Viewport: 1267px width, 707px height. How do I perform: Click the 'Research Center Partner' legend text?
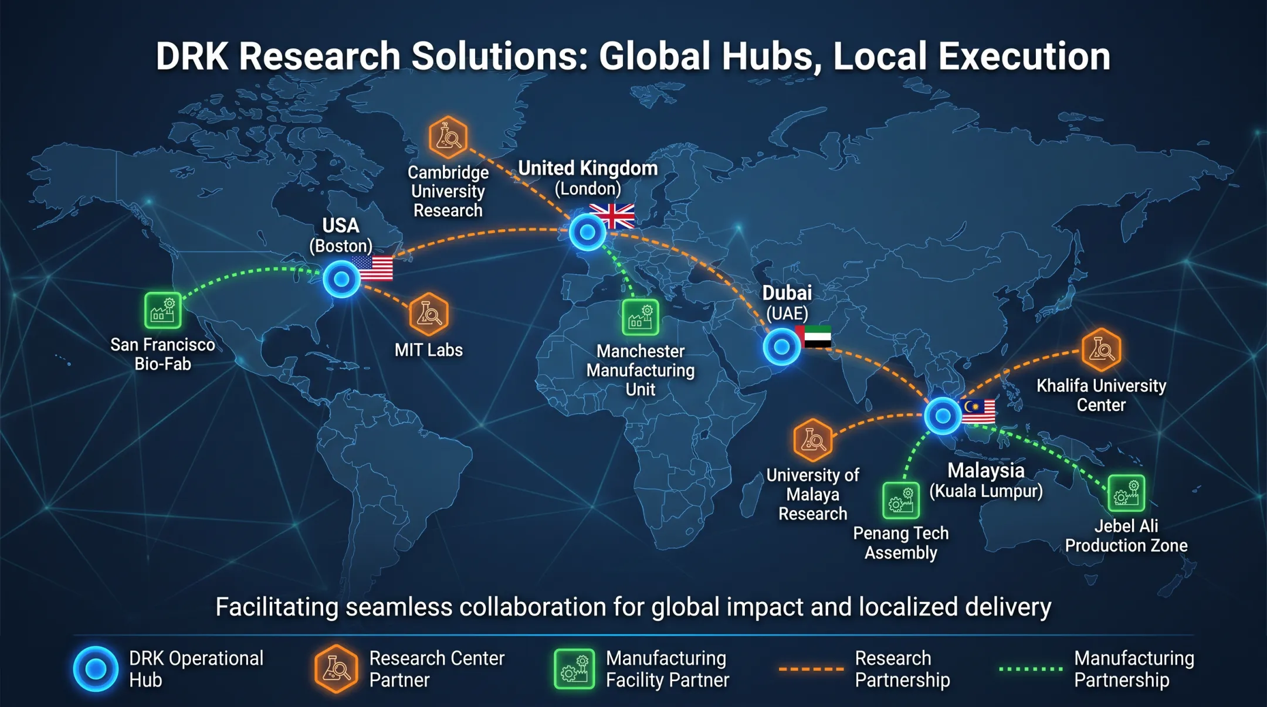[x=436, y=669]
